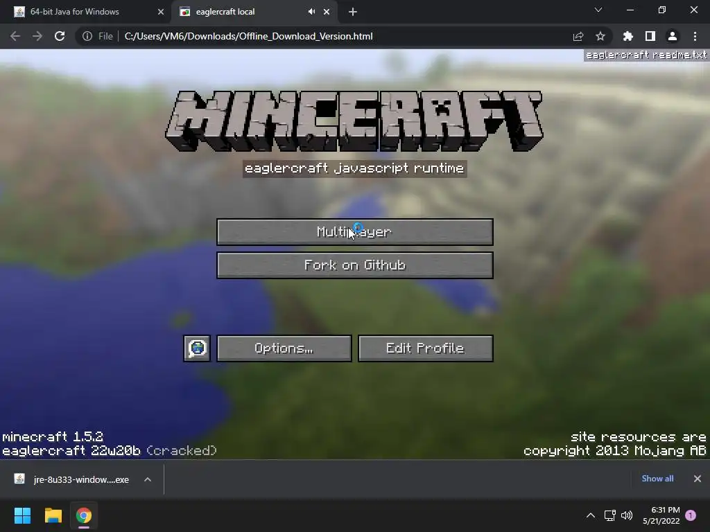Open the Multiplayer menu

coord(354,232)
